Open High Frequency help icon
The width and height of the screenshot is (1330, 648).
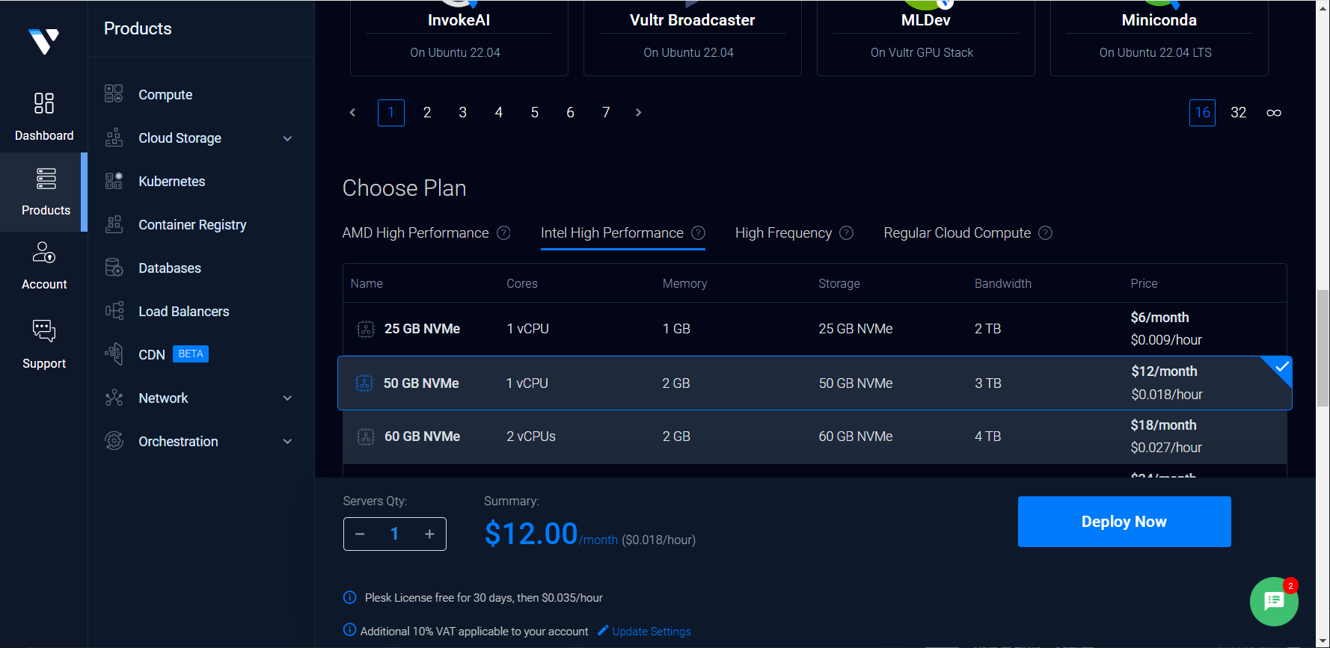coord(847,233)
